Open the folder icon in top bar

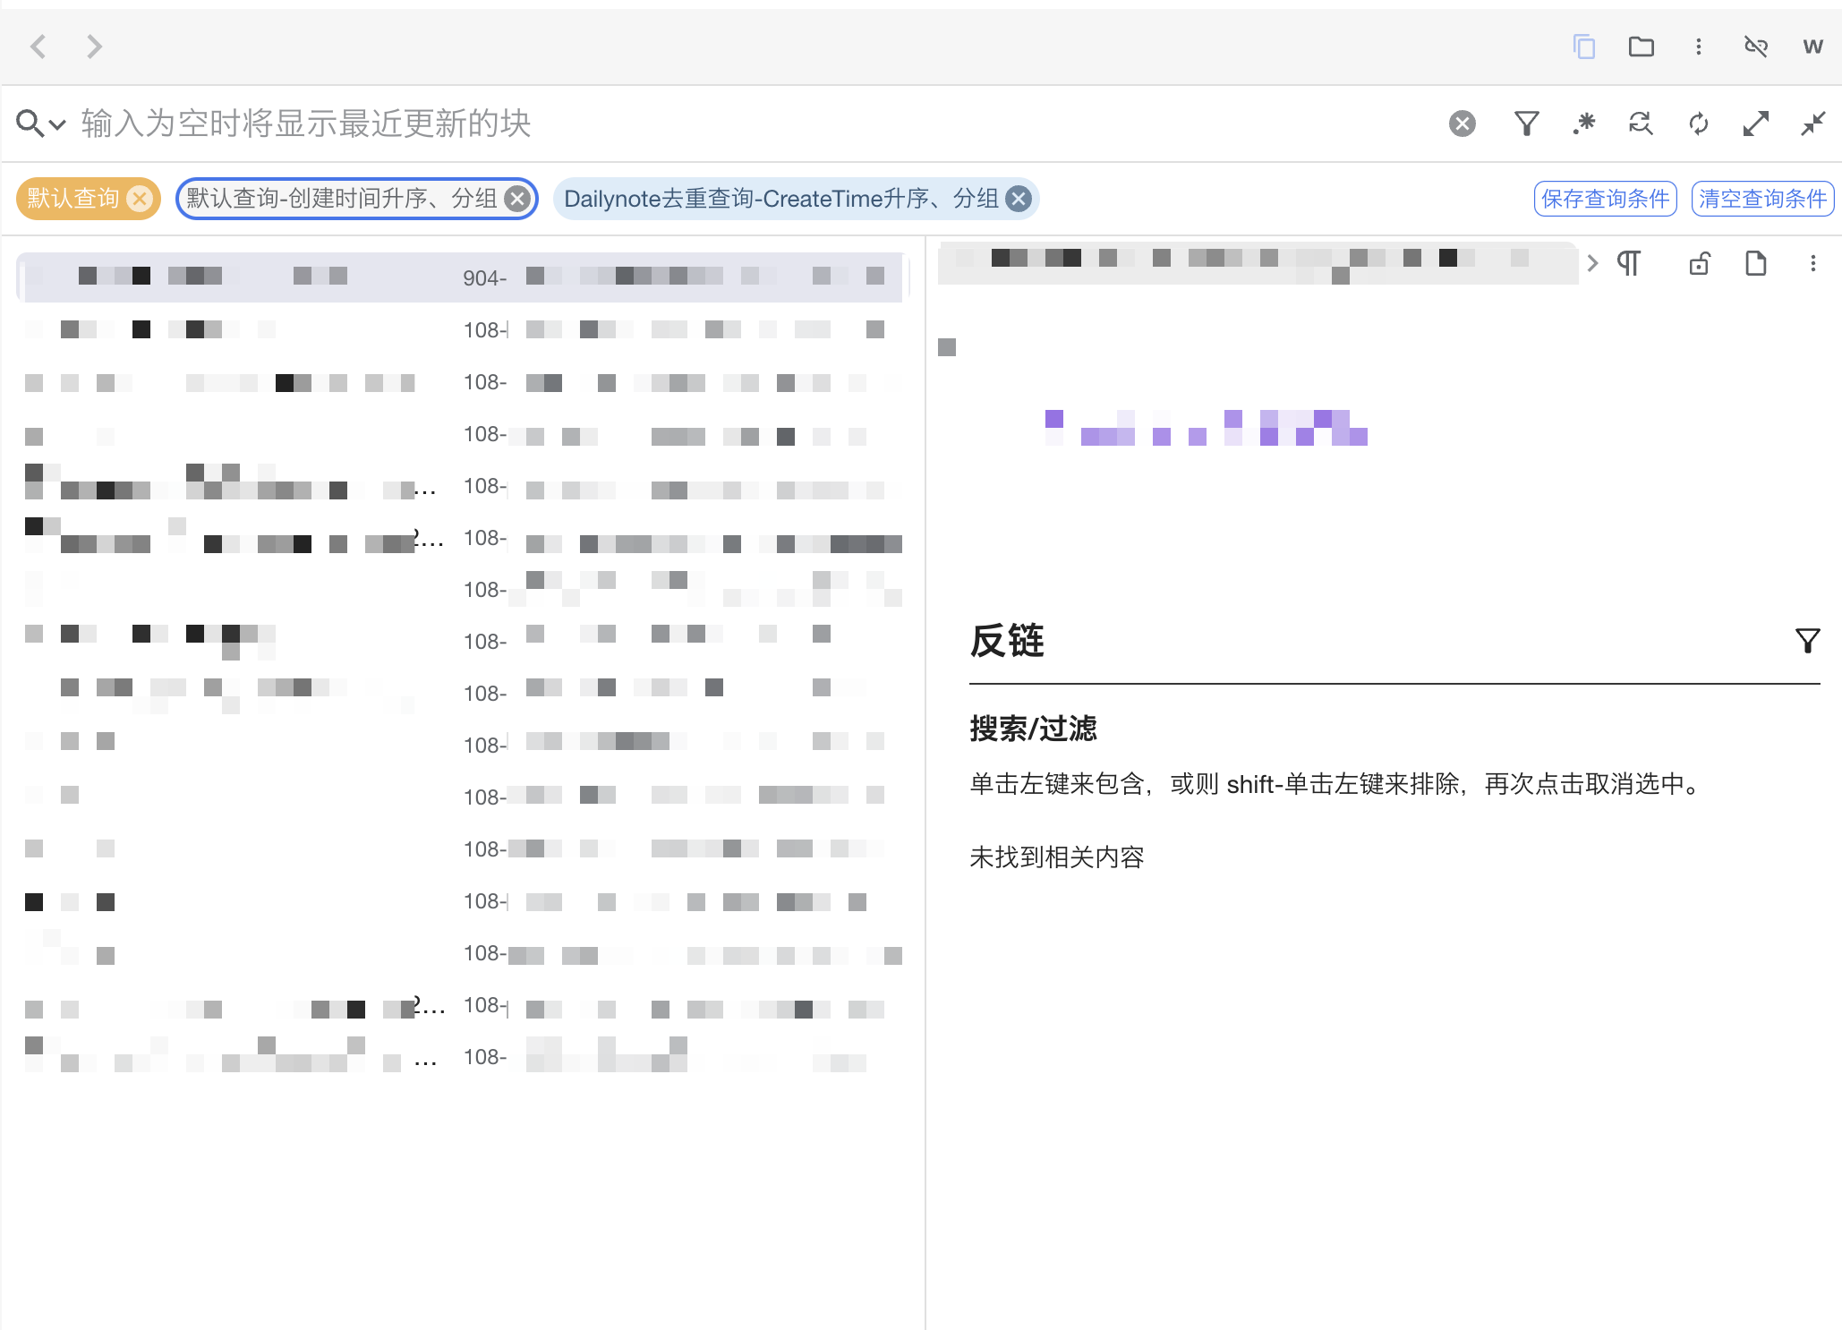tap(1641, 47)
